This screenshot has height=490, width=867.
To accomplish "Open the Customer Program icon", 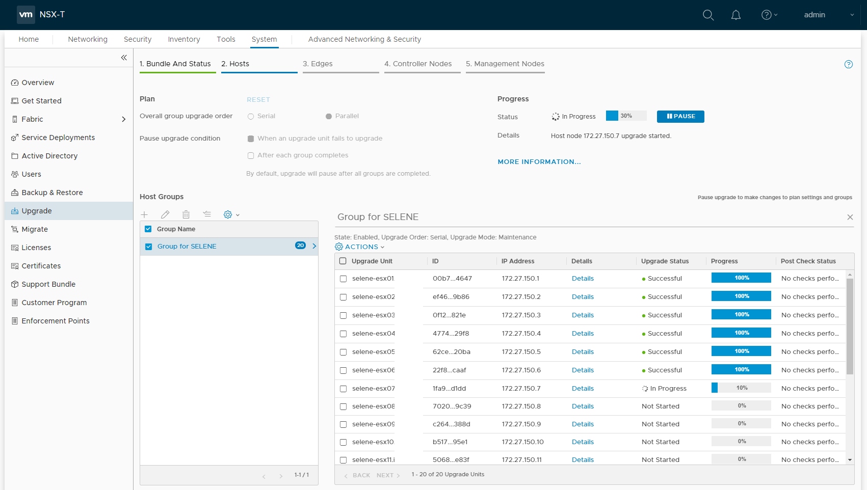I will (x=15, y=303).
